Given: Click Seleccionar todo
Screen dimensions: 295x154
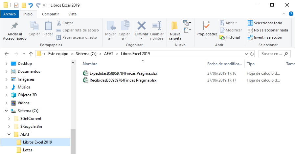Looking at the screenshot, I should tap(265, 23).
